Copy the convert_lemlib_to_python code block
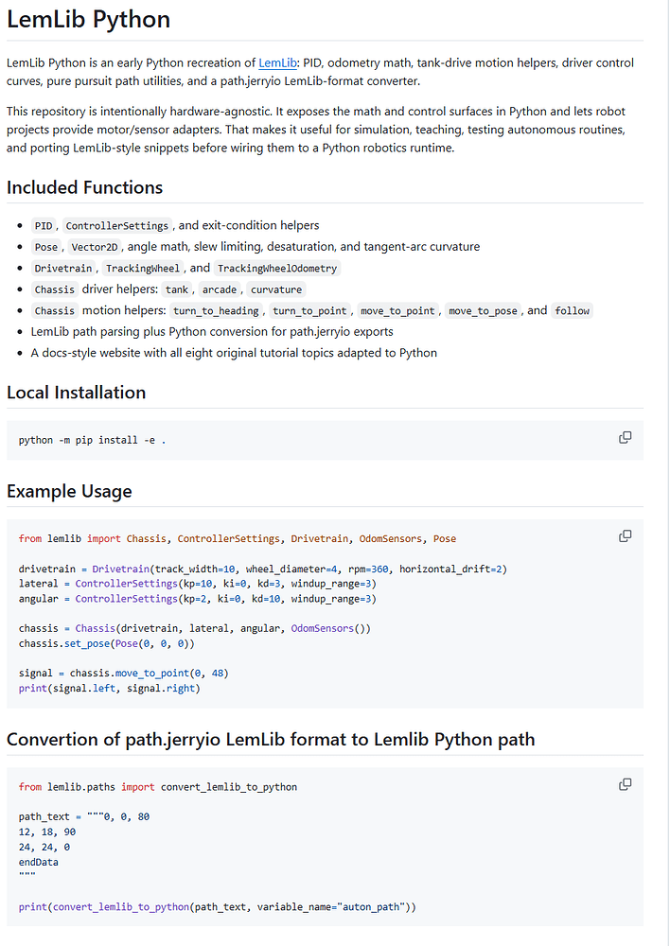This screenshot has width=670, height=946. tap(626, 784)
